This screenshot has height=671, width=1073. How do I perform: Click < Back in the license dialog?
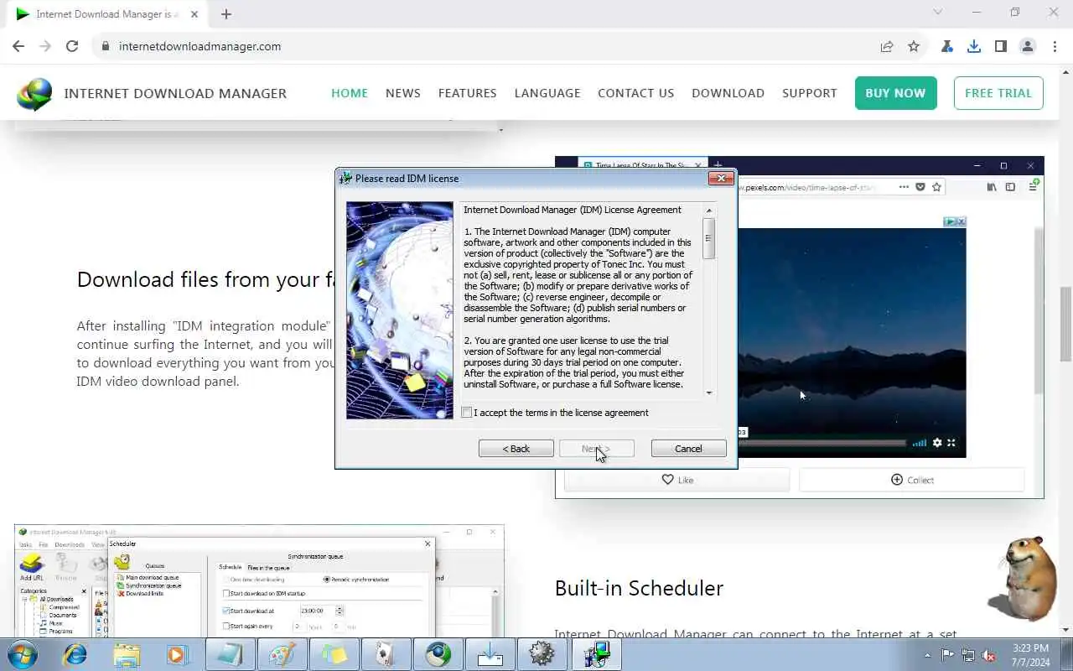(x=516, y=449)
